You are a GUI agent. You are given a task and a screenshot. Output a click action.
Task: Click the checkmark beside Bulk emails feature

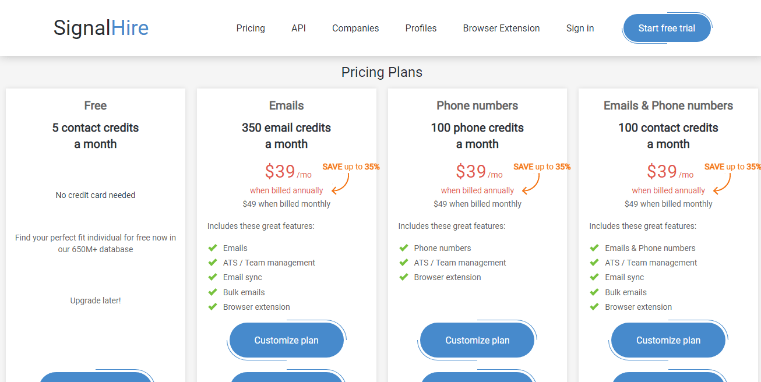[x=213, y=292]
